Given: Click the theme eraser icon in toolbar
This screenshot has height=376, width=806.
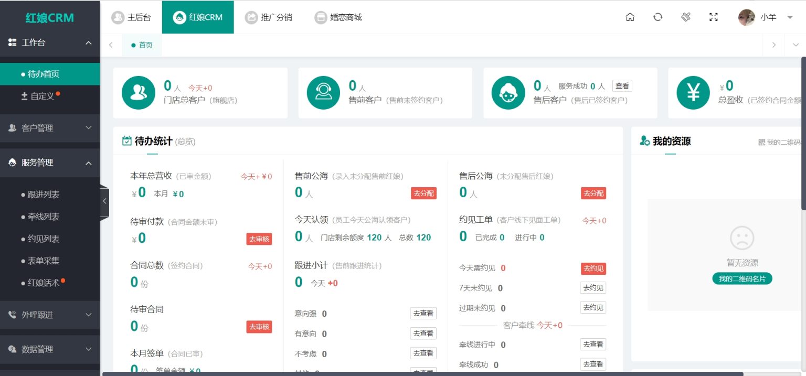Looking at the screenshot, I should (x=686, y=17).
